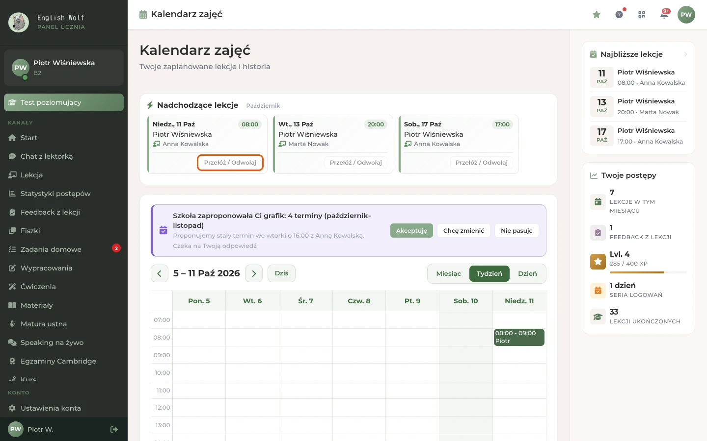Expand Najbliższe lekcje with the chevron

685,54
